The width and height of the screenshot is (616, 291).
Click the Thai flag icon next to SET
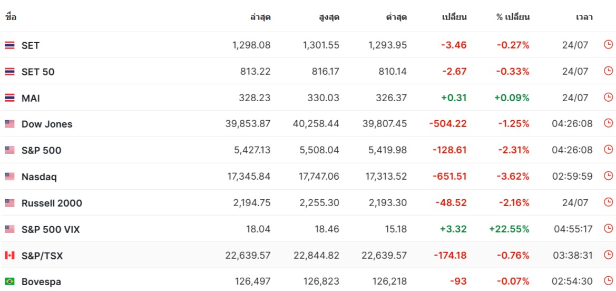tap(9, 46)
